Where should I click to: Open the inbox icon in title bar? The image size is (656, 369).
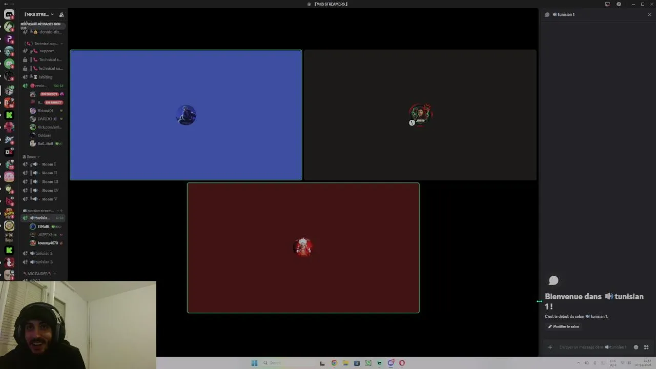point(607,4)
